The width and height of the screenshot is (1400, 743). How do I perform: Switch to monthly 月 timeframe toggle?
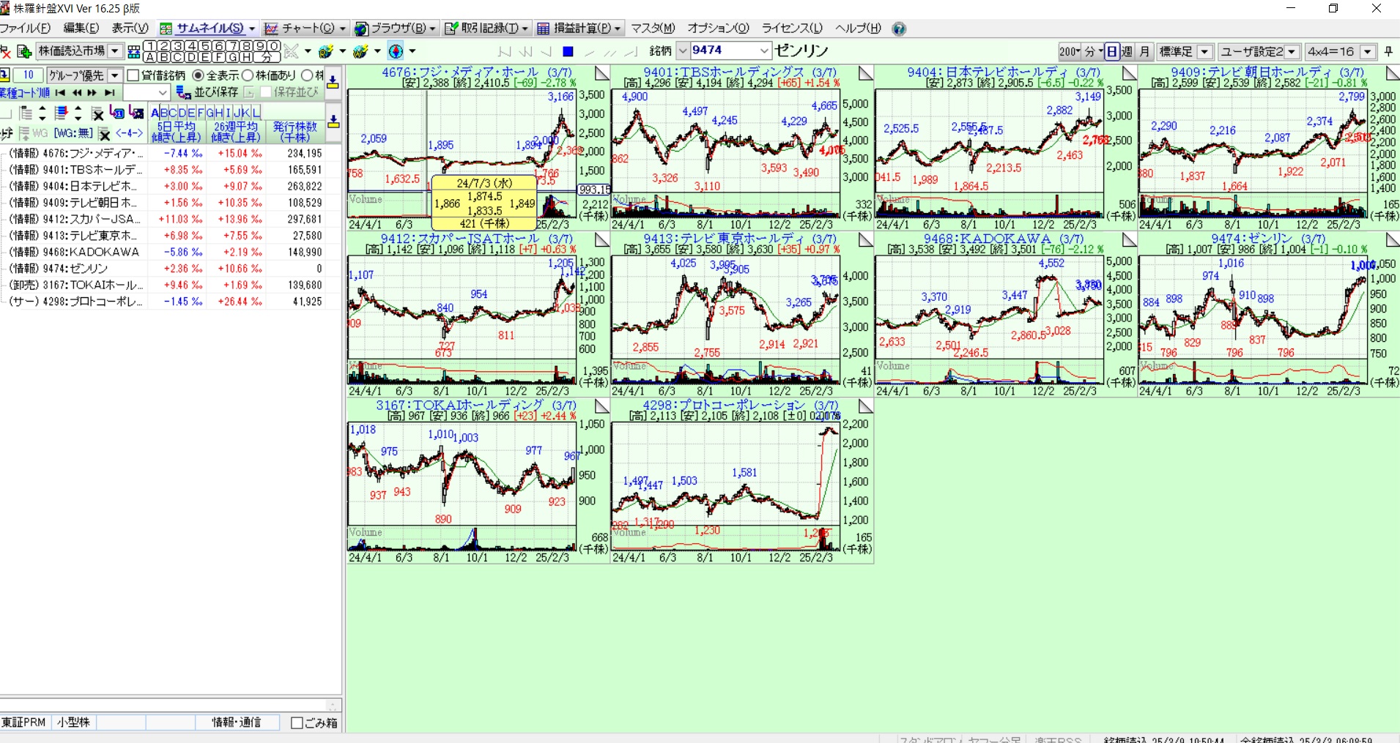click(x=1144, y=51)
